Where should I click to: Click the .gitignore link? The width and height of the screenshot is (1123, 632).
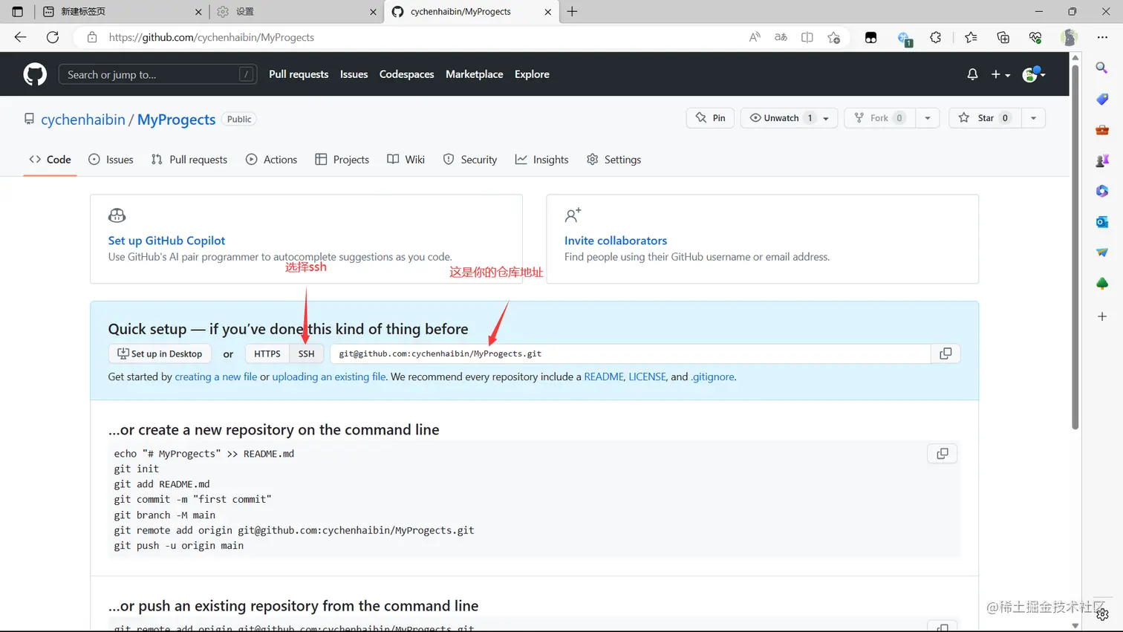click(713, 377)
